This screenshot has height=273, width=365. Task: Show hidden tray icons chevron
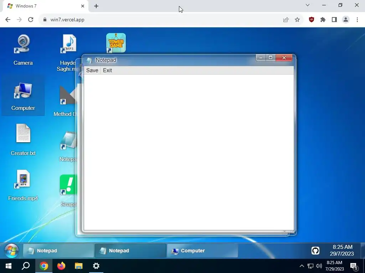point(302,266)
